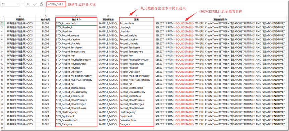Viewport: 289px width, 131px height.
Task: Select cell STO_Record_PhysicalEnclosure
Action: coord(76,60)
